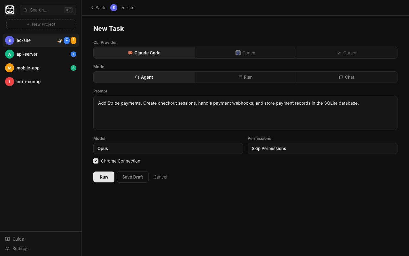This screenshot has height=256, width=409.
Task: Click the Settings gear icon
Action: pyautogui.click(x=7, y=249)
